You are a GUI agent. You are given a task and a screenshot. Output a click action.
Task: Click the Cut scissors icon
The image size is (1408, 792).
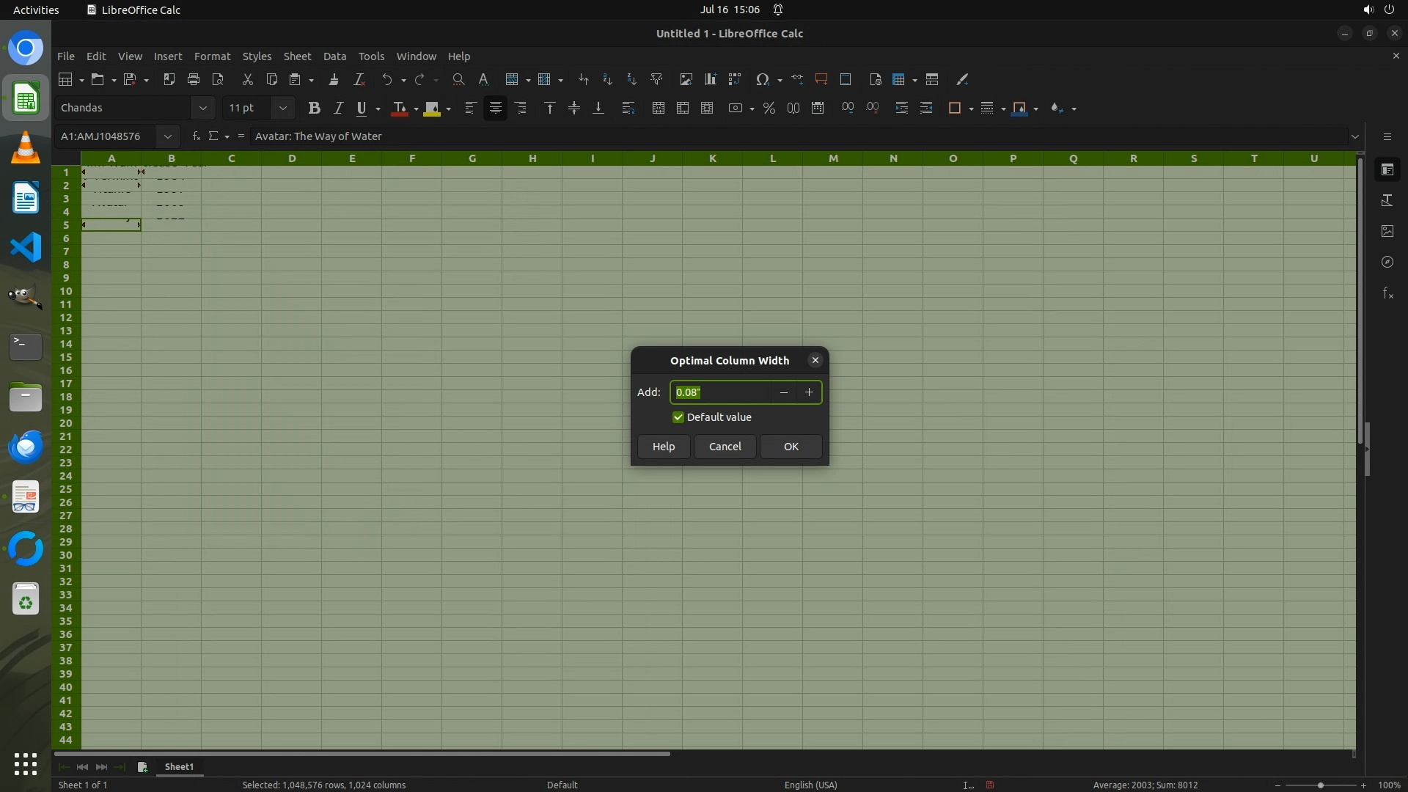(247, 79)
